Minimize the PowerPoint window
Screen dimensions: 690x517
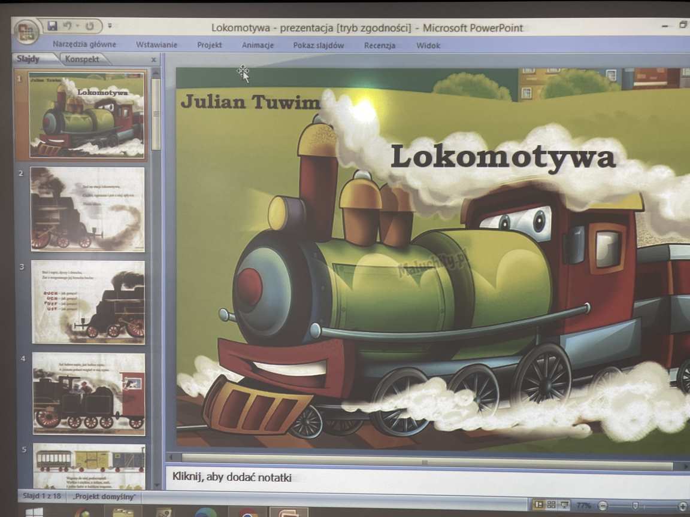click(665, 26)
